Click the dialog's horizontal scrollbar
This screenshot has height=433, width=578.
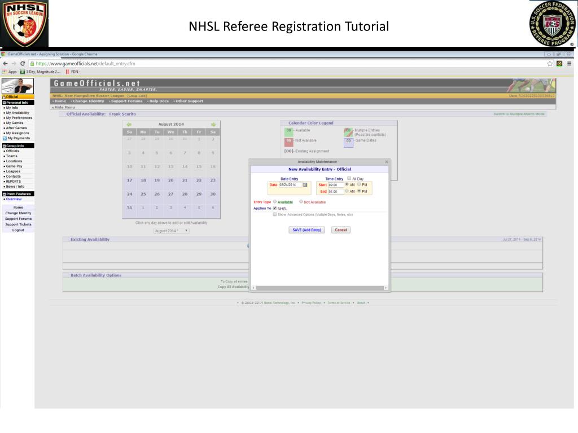pos(320,288)
